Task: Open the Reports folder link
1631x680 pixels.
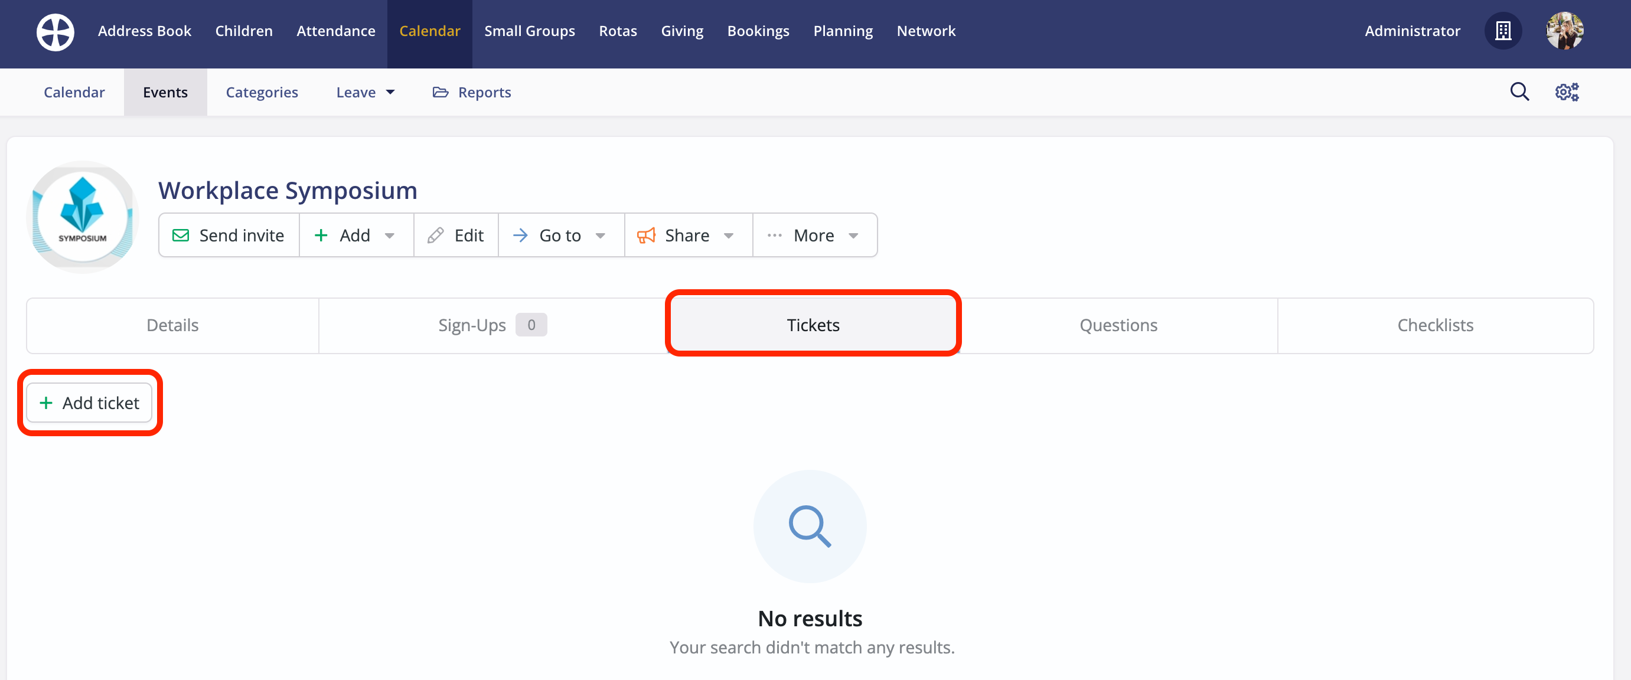Action: coord(472,93)
